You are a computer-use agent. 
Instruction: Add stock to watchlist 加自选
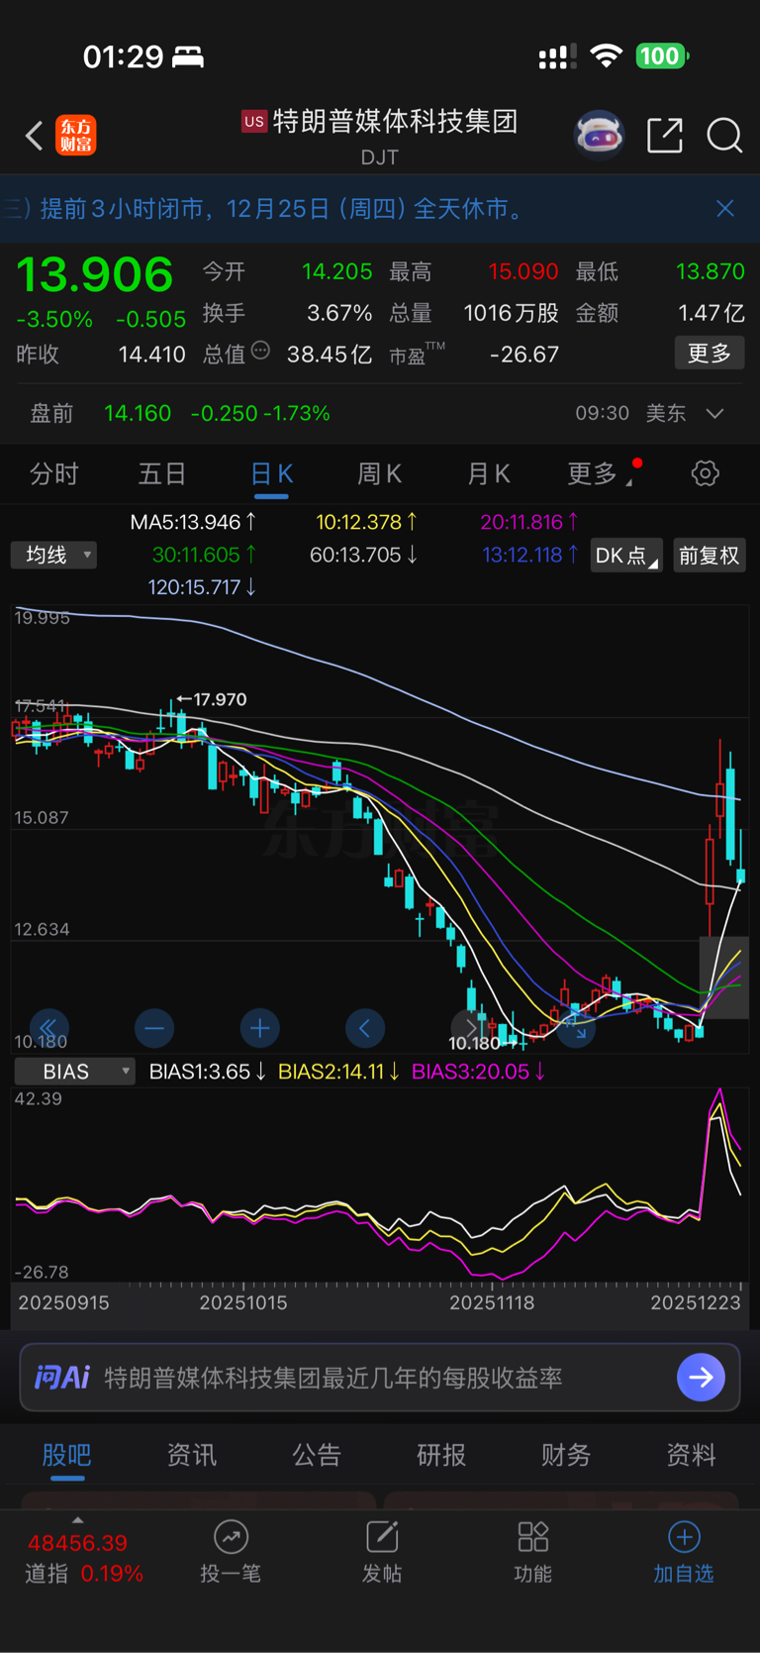[x=684, y=1552]
